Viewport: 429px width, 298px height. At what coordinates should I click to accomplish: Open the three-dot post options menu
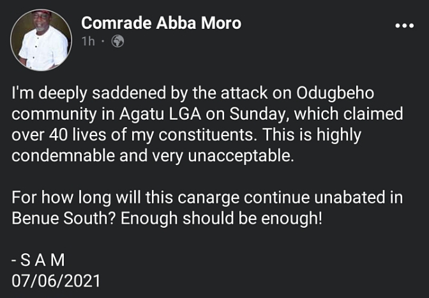[x=405, y=26]
